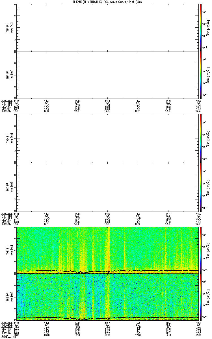Click THD X_RE_GSE first value 11.8
212x339 pixels.
tap(16, 214)
